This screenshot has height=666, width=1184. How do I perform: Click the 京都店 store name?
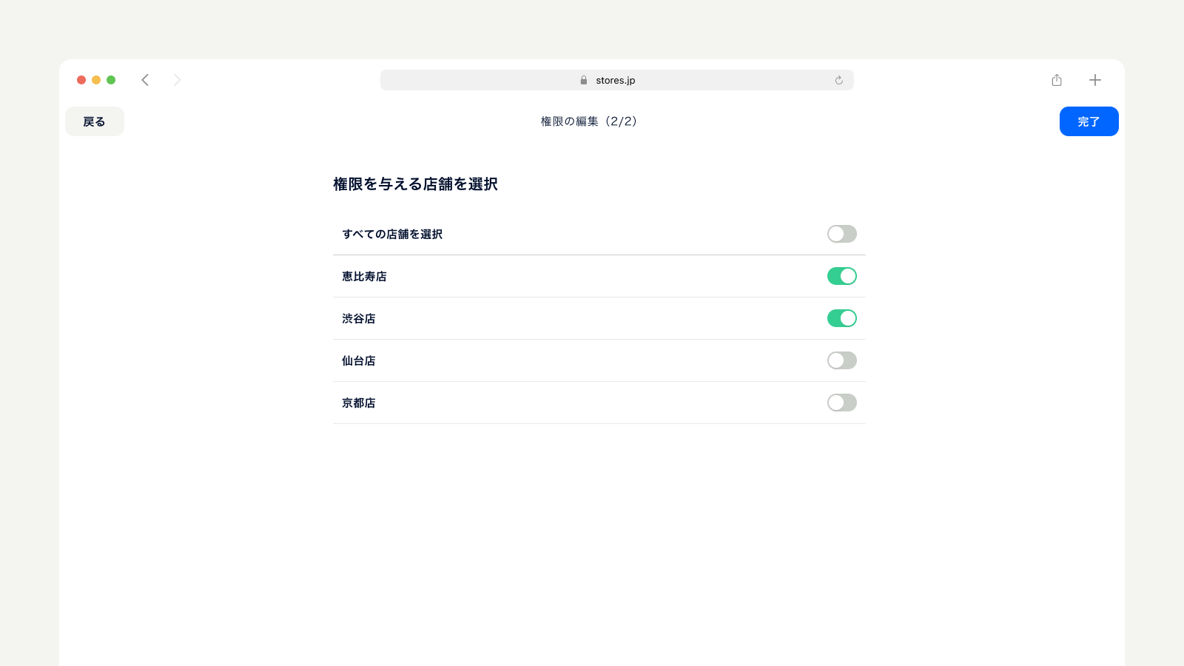359,403
